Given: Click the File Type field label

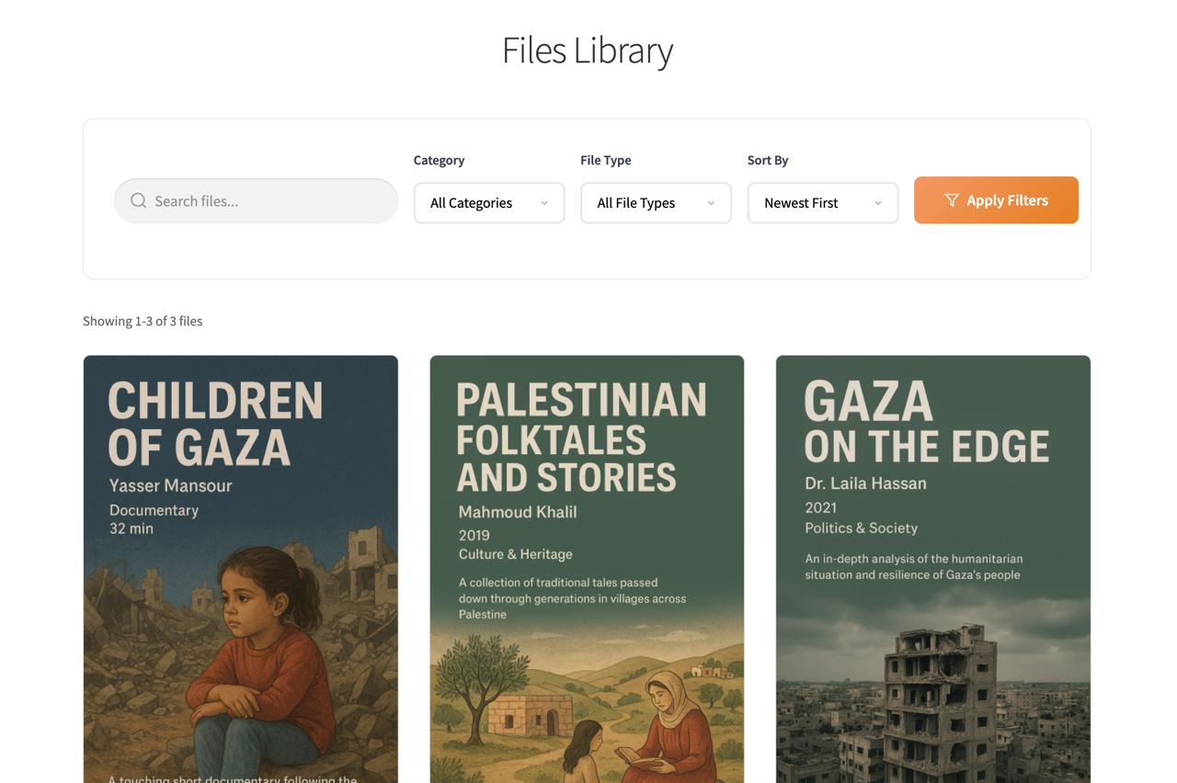Looking at the screenshot, I should coord(605,160).
